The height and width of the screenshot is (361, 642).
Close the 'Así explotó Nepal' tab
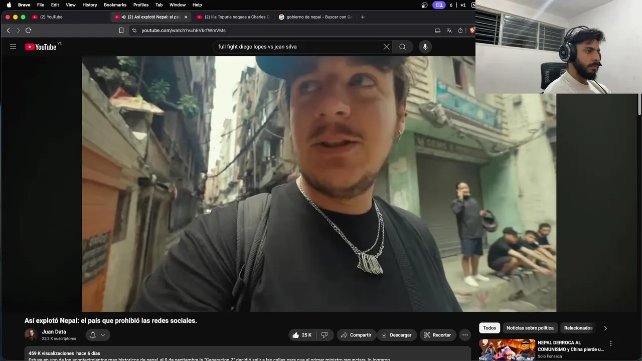tap(186, 17)
